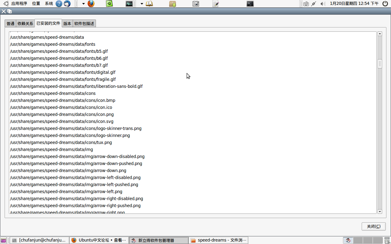Select the 已安装的文件 tab
The height and width of the screenshot is (244, 391).
click(x=48, y=23)
